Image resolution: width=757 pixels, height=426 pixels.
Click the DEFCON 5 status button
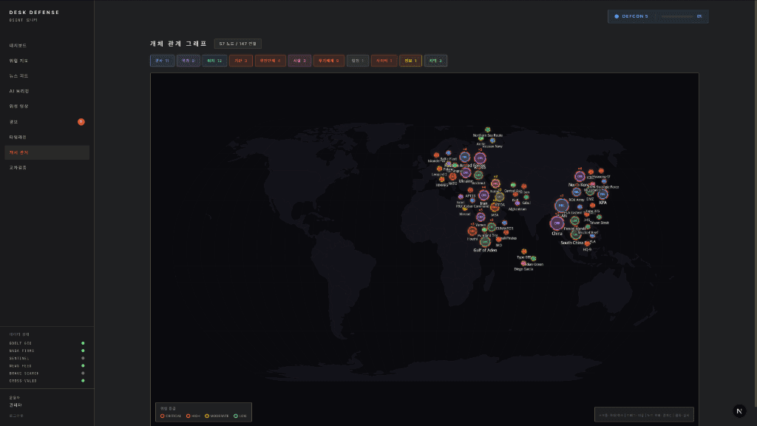pos(632,16)
